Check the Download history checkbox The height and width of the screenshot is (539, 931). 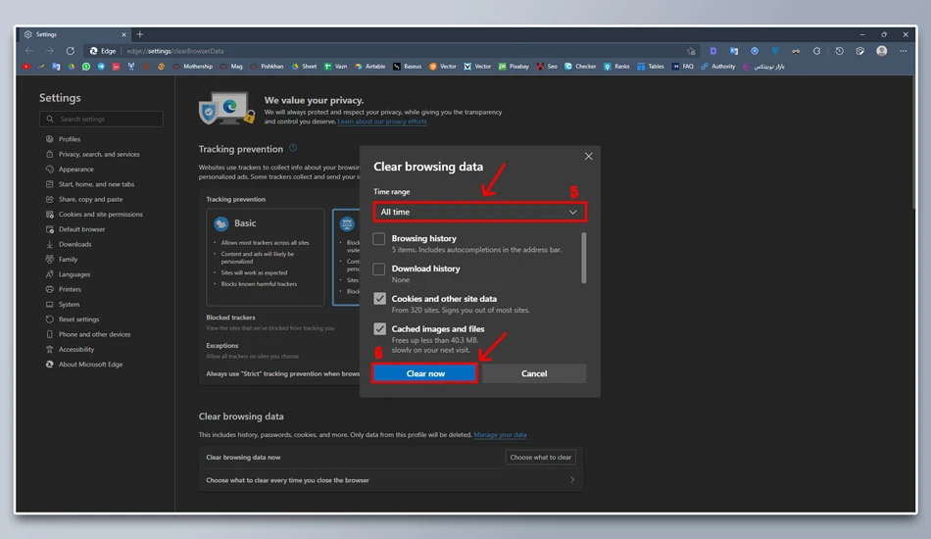pos(379,269)
